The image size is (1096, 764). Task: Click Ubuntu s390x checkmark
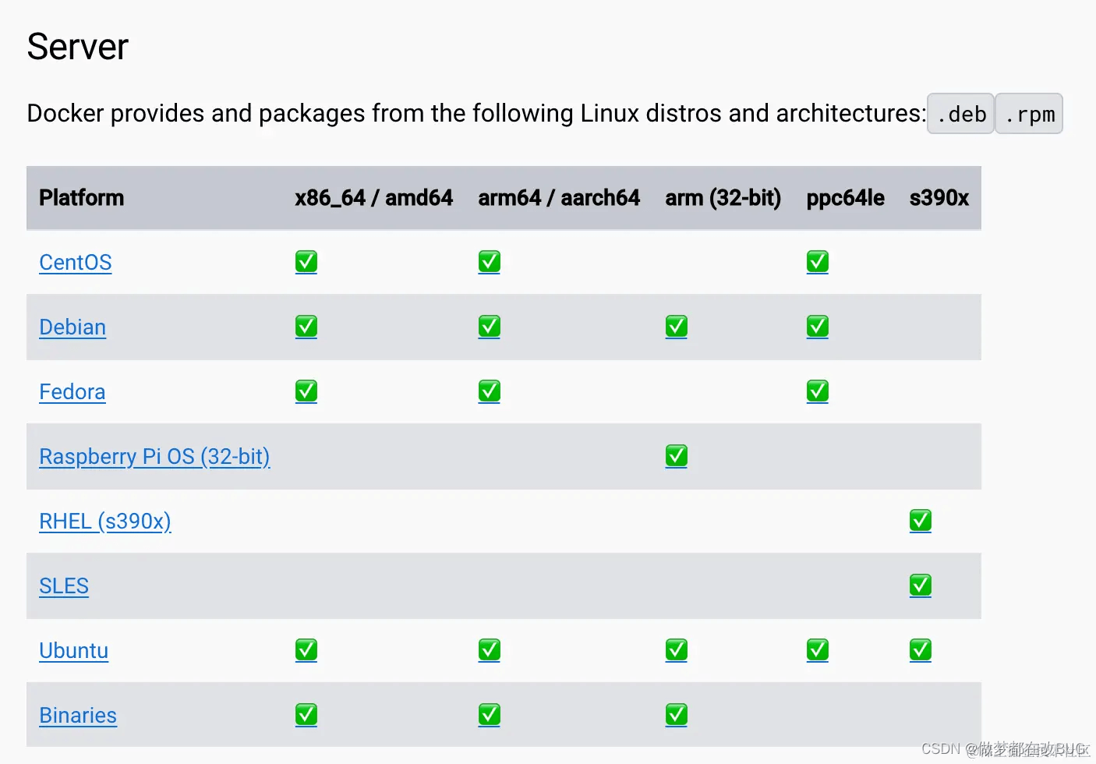tap(921, 650)
